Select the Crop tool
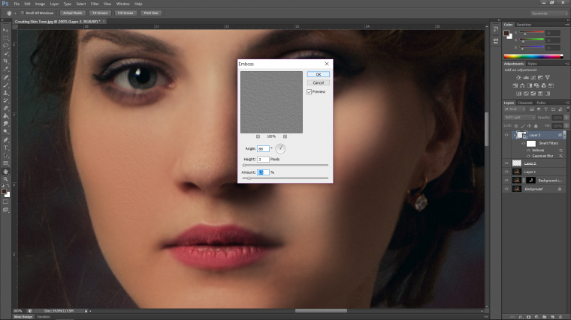 5,61
